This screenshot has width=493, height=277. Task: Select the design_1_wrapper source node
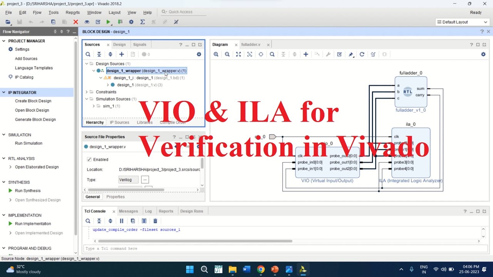pyautogui.click(x=146, y=71)
